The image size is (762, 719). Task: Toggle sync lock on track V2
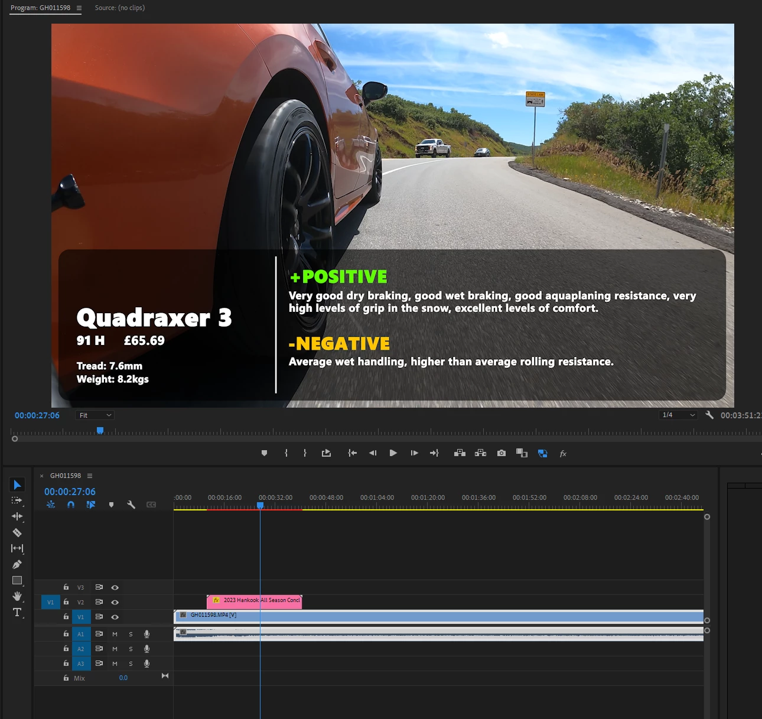click(99, 602)
